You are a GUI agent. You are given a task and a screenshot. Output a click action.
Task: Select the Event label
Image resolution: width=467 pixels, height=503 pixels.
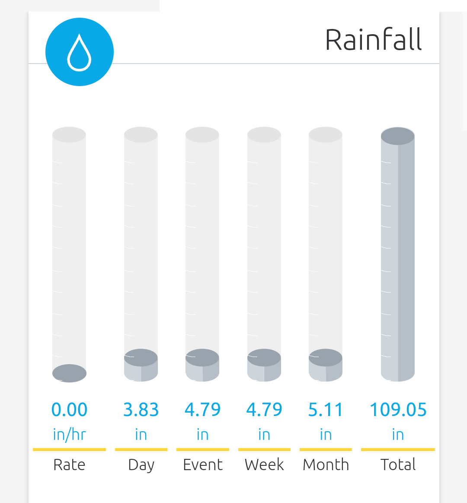pyautogui.click(x=203, y=465)
